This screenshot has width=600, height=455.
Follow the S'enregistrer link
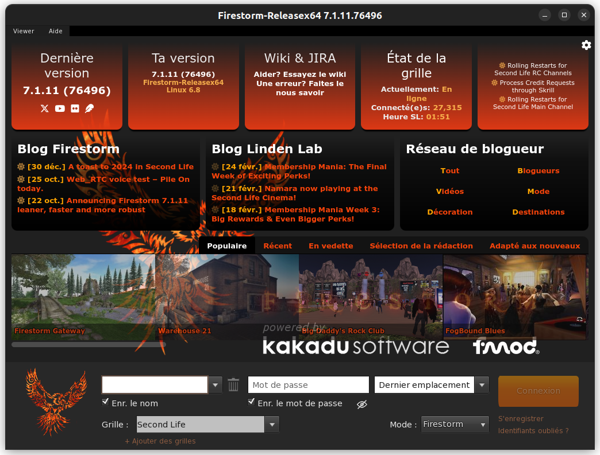pyautogui.click(x=521, y=419)
